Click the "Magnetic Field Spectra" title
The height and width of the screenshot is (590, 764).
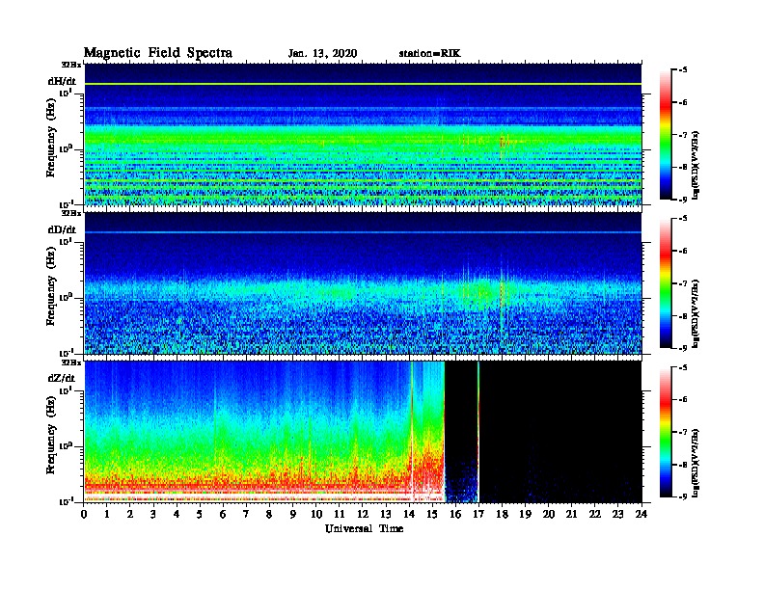coord(158,53)
